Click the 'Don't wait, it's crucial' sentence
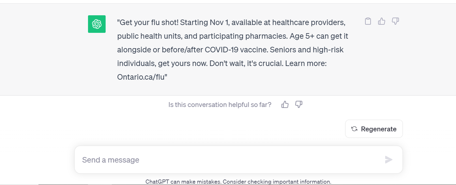 point(246,63)
